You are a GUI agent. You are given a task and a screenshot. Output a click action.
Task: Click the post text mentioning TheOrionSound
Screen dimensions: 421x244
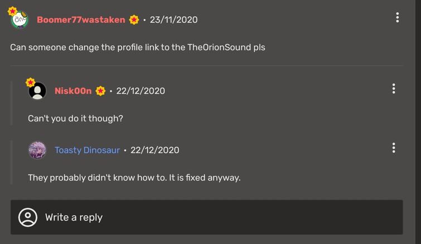click(x=138, y=47)
